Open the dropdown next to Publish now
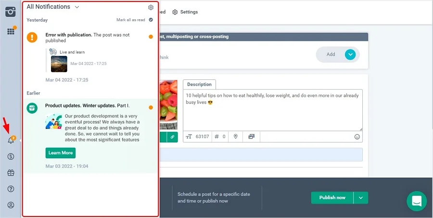Screen dimensions: 433x218 tap(361, 197)
